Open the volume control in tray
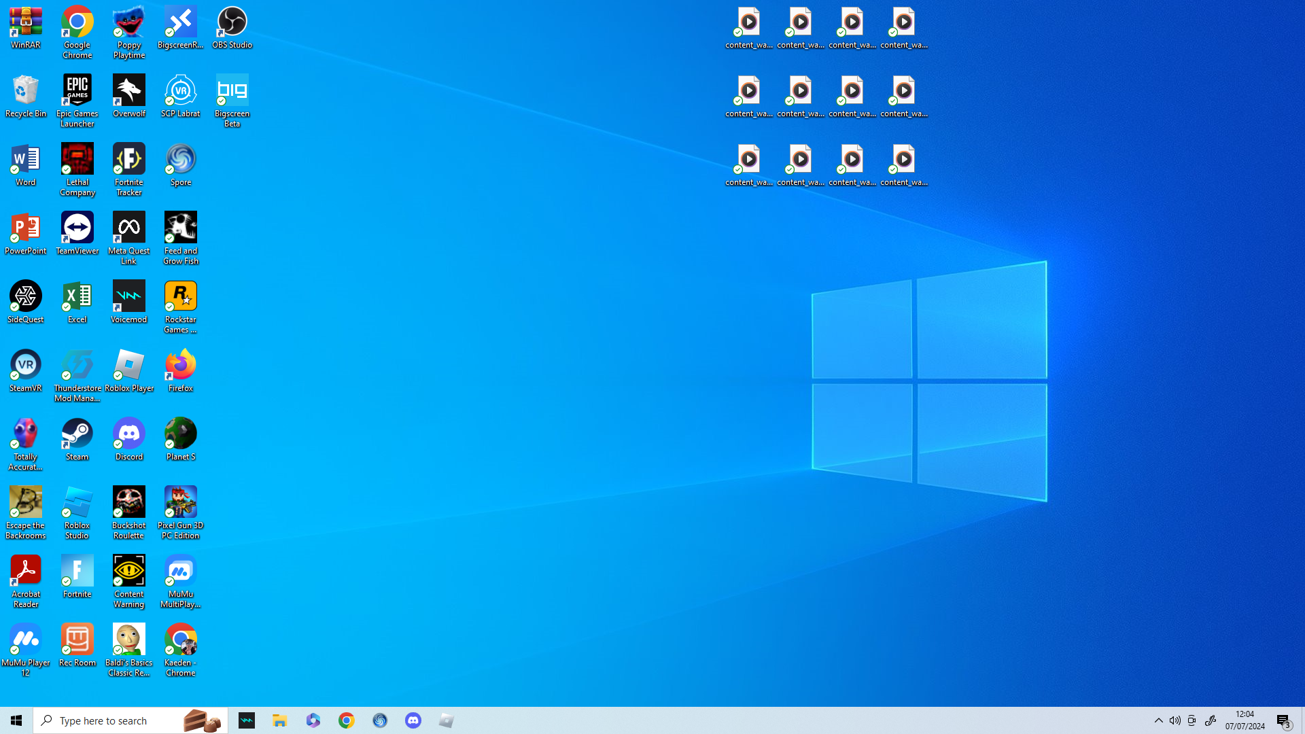Viewport: 1305px width, 734px height. [1175, 720]
